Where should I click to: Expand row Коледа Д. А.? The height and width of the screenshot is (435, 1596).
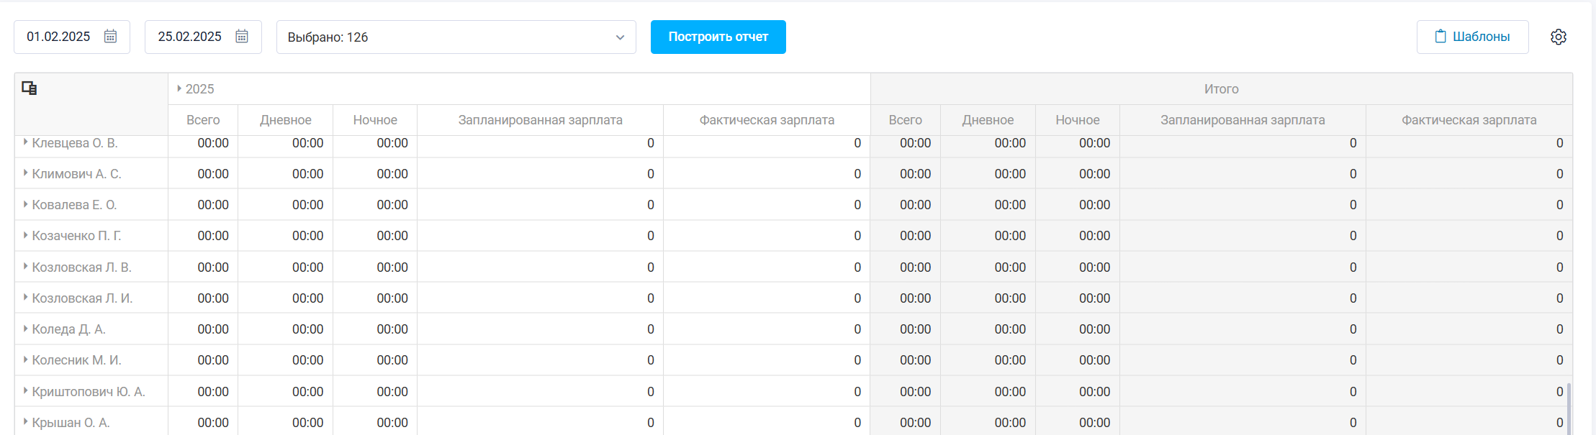(25, 329)
